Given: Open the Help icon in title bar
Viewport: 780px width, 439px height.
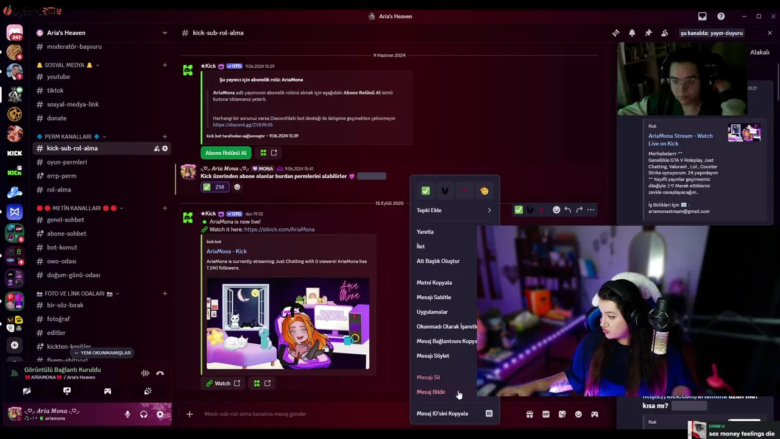Looking at the screenshot, I should click(721, 16).
